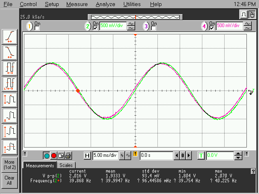The height and width of the screenshot is (194, 259).
Task: Click the 5.00 ms/div timebase field
Action: [x=105, y=156]
